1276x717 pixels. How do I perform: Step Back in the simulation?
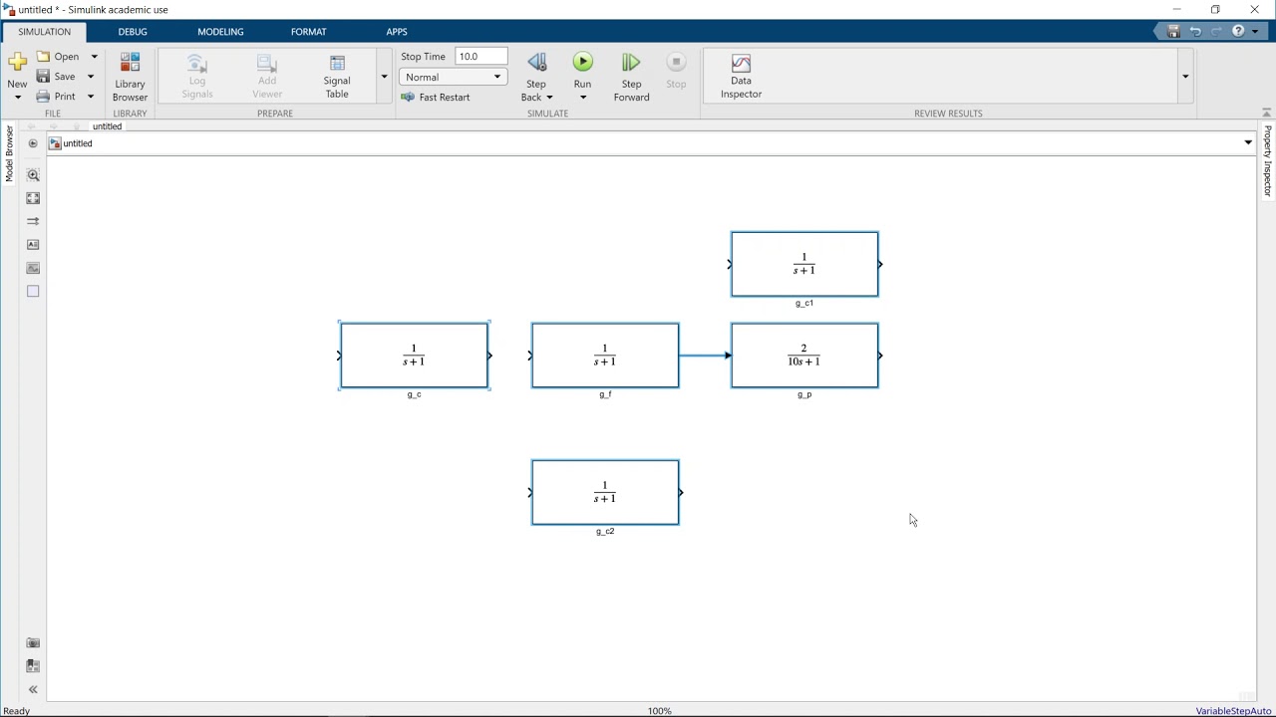(536, 64)
